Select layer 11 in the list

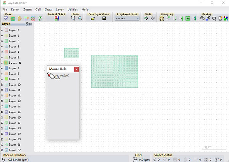(15, 90)
